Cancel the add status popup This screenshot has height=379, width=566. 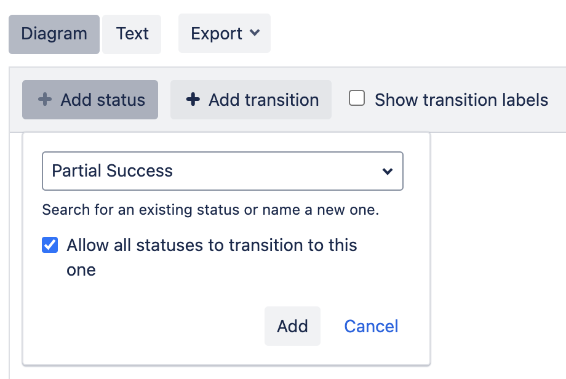(371, 326)
